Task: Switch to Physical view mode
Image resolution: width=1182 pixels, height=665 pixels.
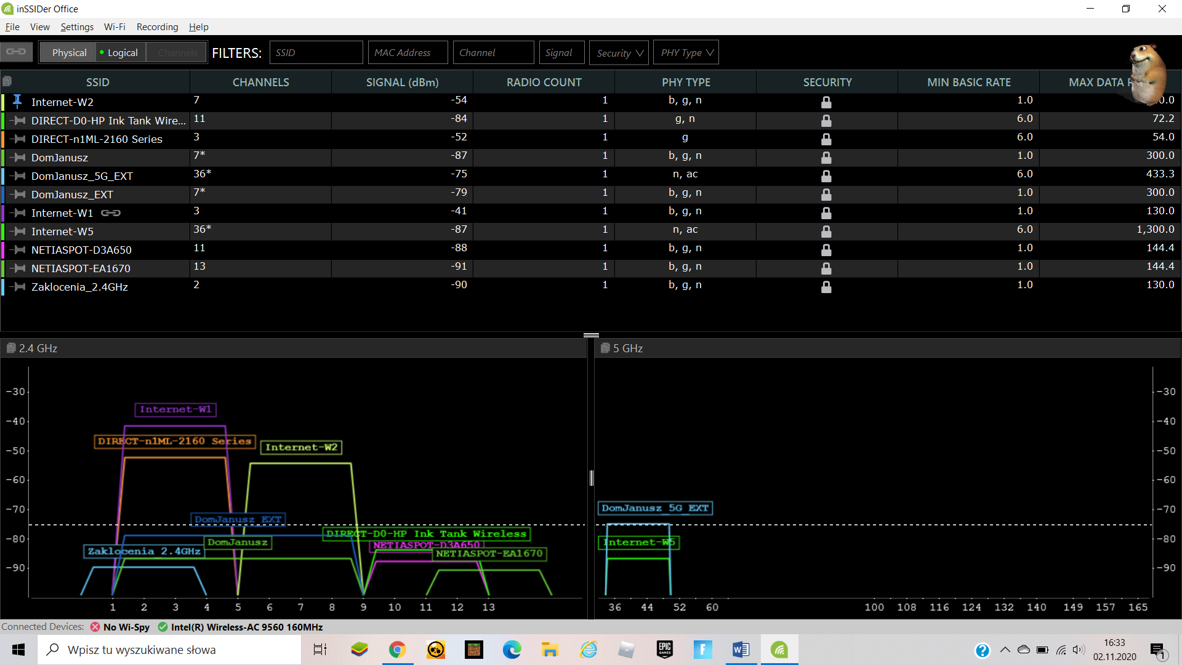Action: [69, 53]
